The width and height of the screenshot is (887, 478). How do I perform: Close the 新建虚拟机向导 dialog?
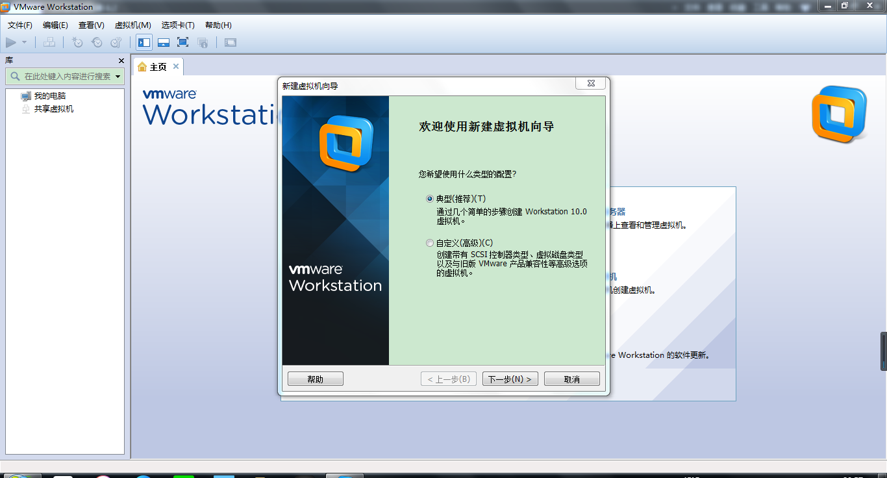point(590,83)
